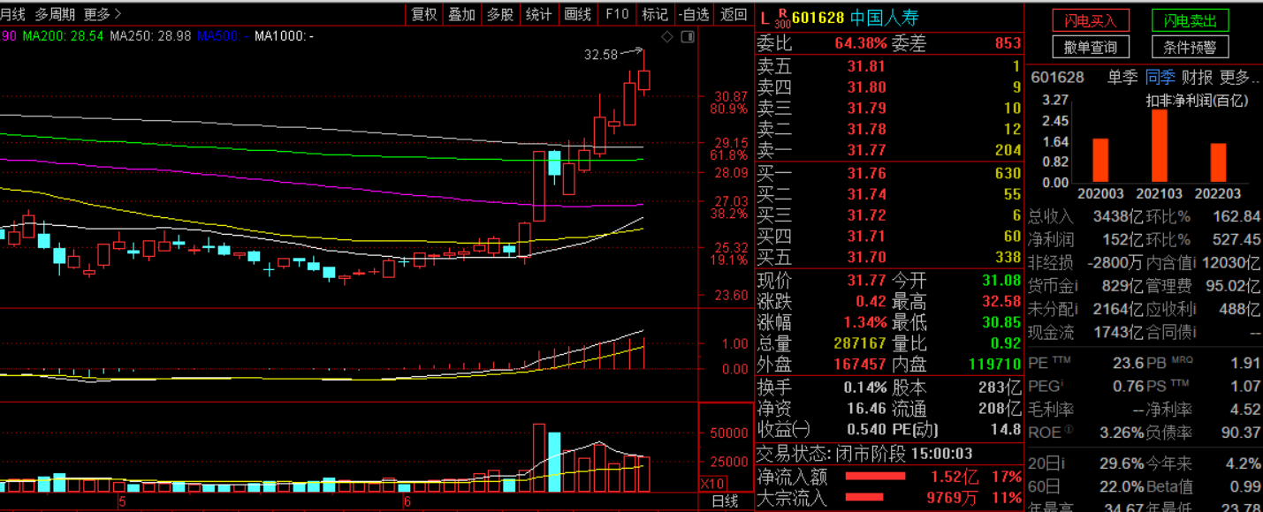Open the 财报 financial report tab
This screenshot has height=512, width=1263.
point(1198,78)
